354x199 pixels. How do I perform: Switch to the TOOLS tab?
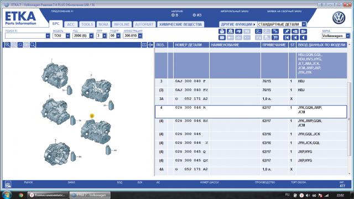[87, 24]
